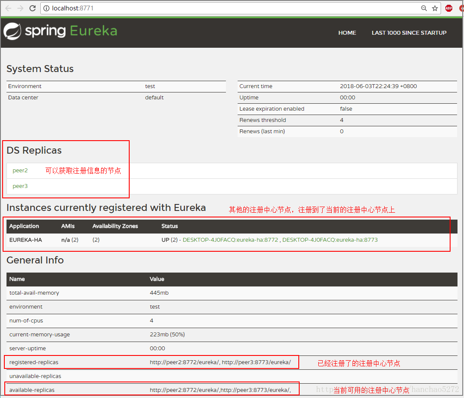
Task: Go back using browser back arrow
Action: 8,8
